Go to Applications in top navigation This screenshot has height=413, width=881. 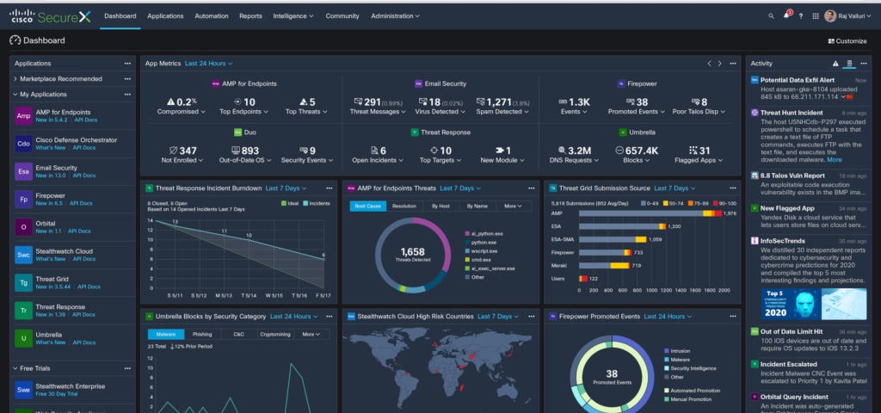pos(165,16)
